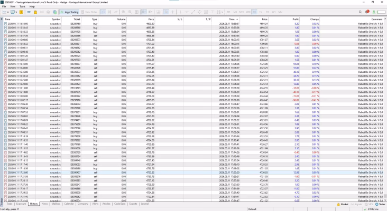The height and width of the screenshot is (211, 387).
Task: Open the Help menu
Action: coord(32,7)
